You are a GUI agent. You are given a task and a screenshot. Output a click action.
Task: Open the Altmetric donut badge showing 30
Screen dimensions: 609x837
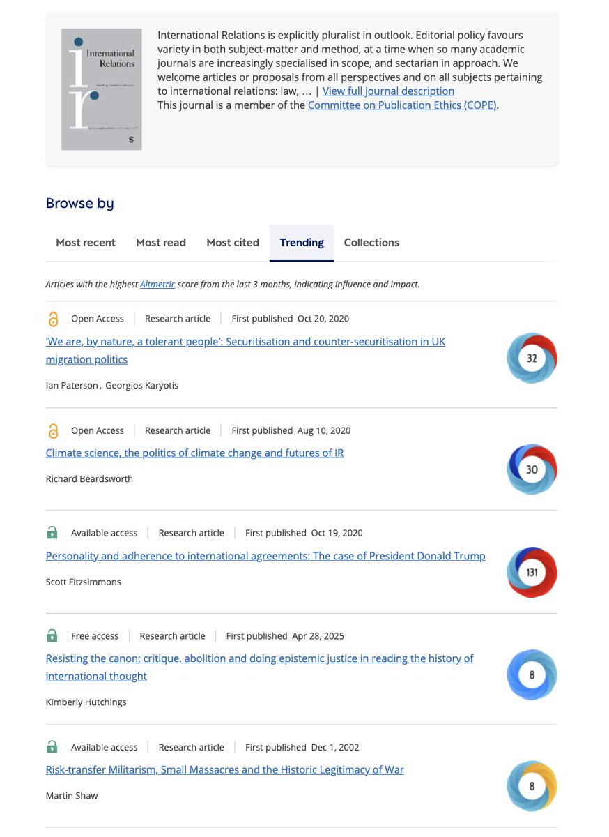(532, 469)
